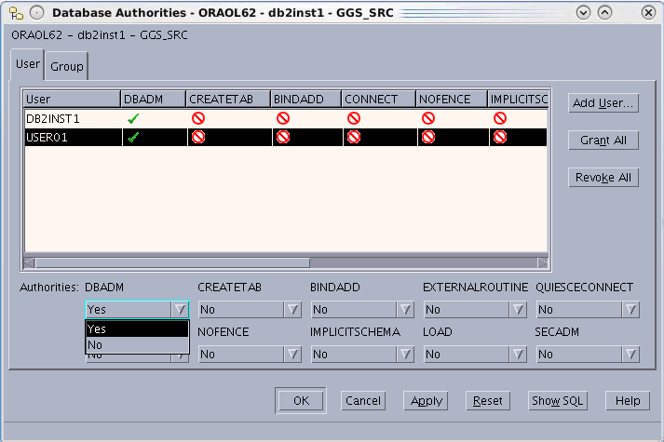Click CREATETAB denied icon for DB2INST1
The image size is (664, 442).
tap(198, 118)
